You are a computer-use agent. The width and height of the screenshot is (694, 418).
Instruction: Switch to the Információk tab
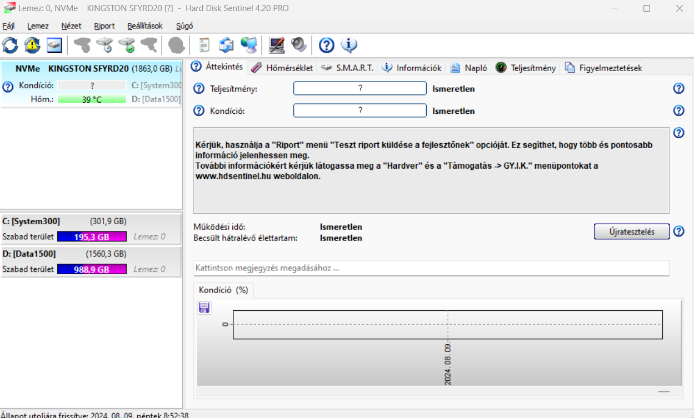412,68
